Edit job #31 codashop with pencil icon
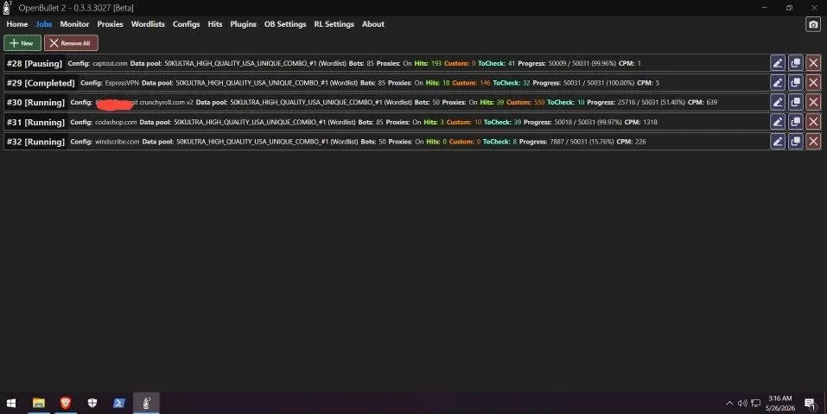This screenshot has height=414, width=827. click(x=778, y=122)
